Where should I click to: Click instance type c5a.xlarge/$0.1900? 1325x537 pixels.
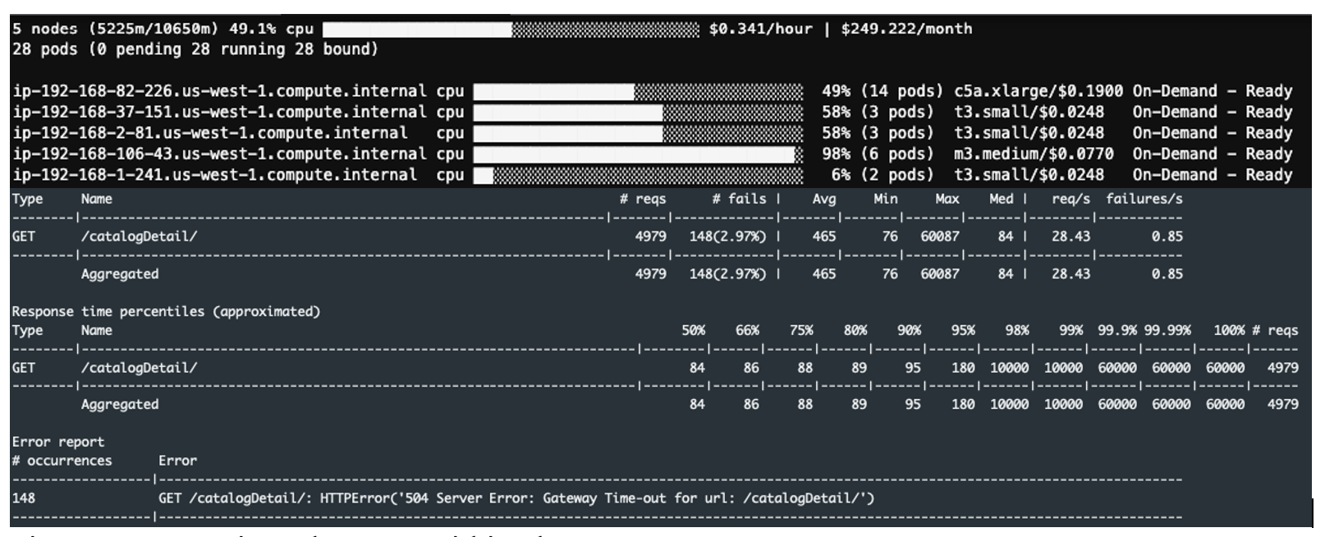(1038, 91)
